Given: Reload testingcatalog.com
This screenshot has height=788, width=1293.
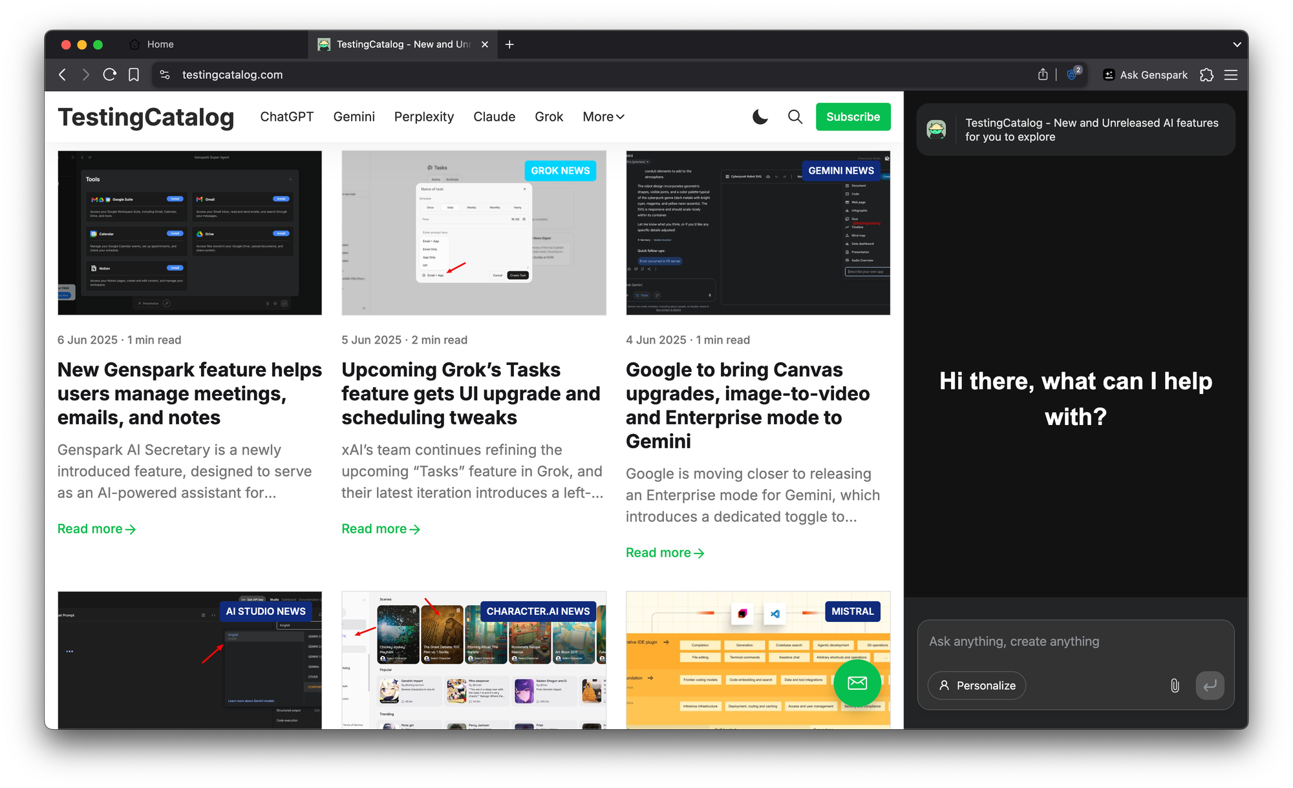Looking at the screenshot, I should coord(109,74).
